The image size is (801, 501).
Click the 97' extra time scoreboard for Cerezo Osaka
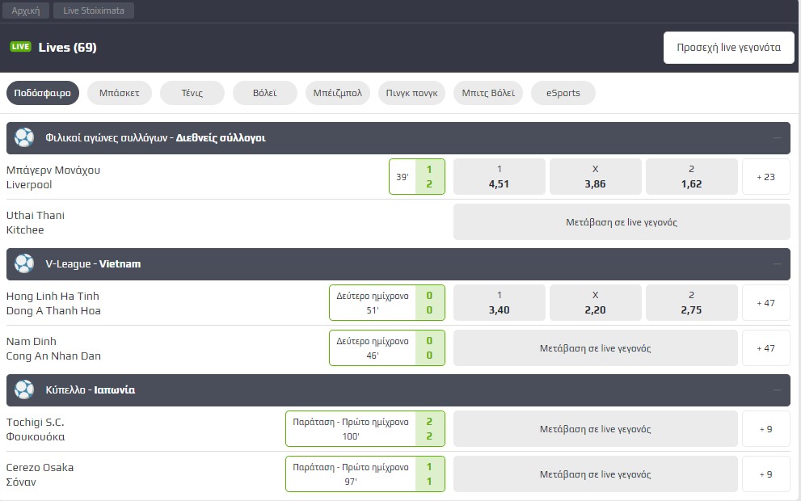point(365,474)
